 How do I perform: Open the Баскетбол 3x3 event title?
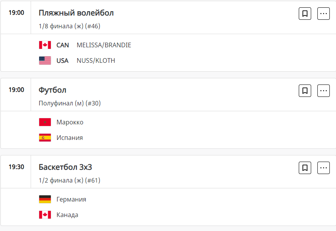65,167
